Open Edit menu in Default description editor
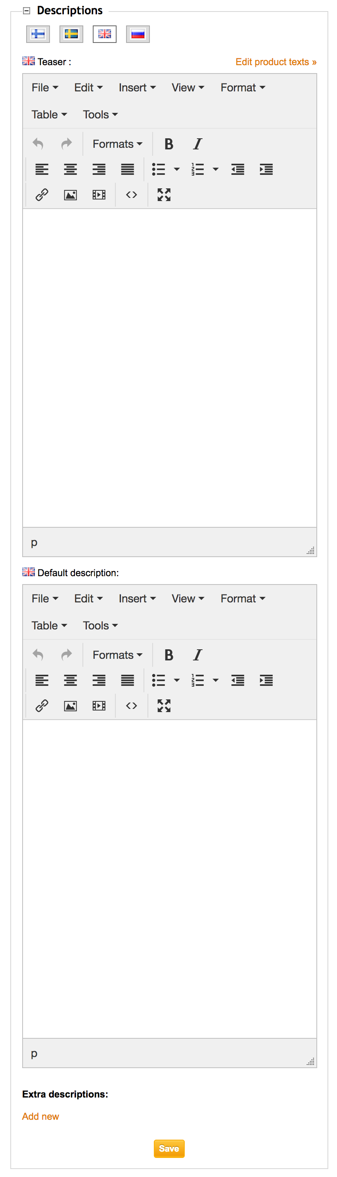The image size is (337, 1177). tap(88, 598)
